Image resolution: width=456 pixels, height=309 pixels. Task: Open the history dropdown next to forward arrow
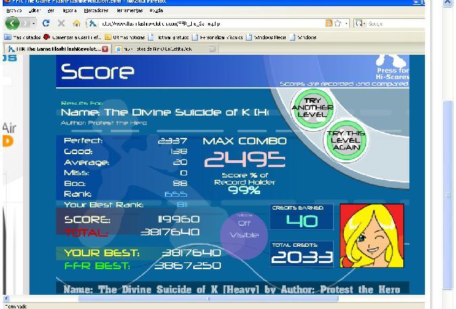(33, 23)
